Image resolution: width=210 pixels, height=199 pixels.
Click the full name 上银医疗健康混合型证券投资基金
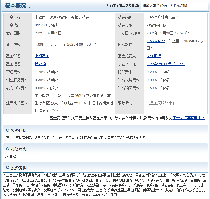(x=62, y=17)
